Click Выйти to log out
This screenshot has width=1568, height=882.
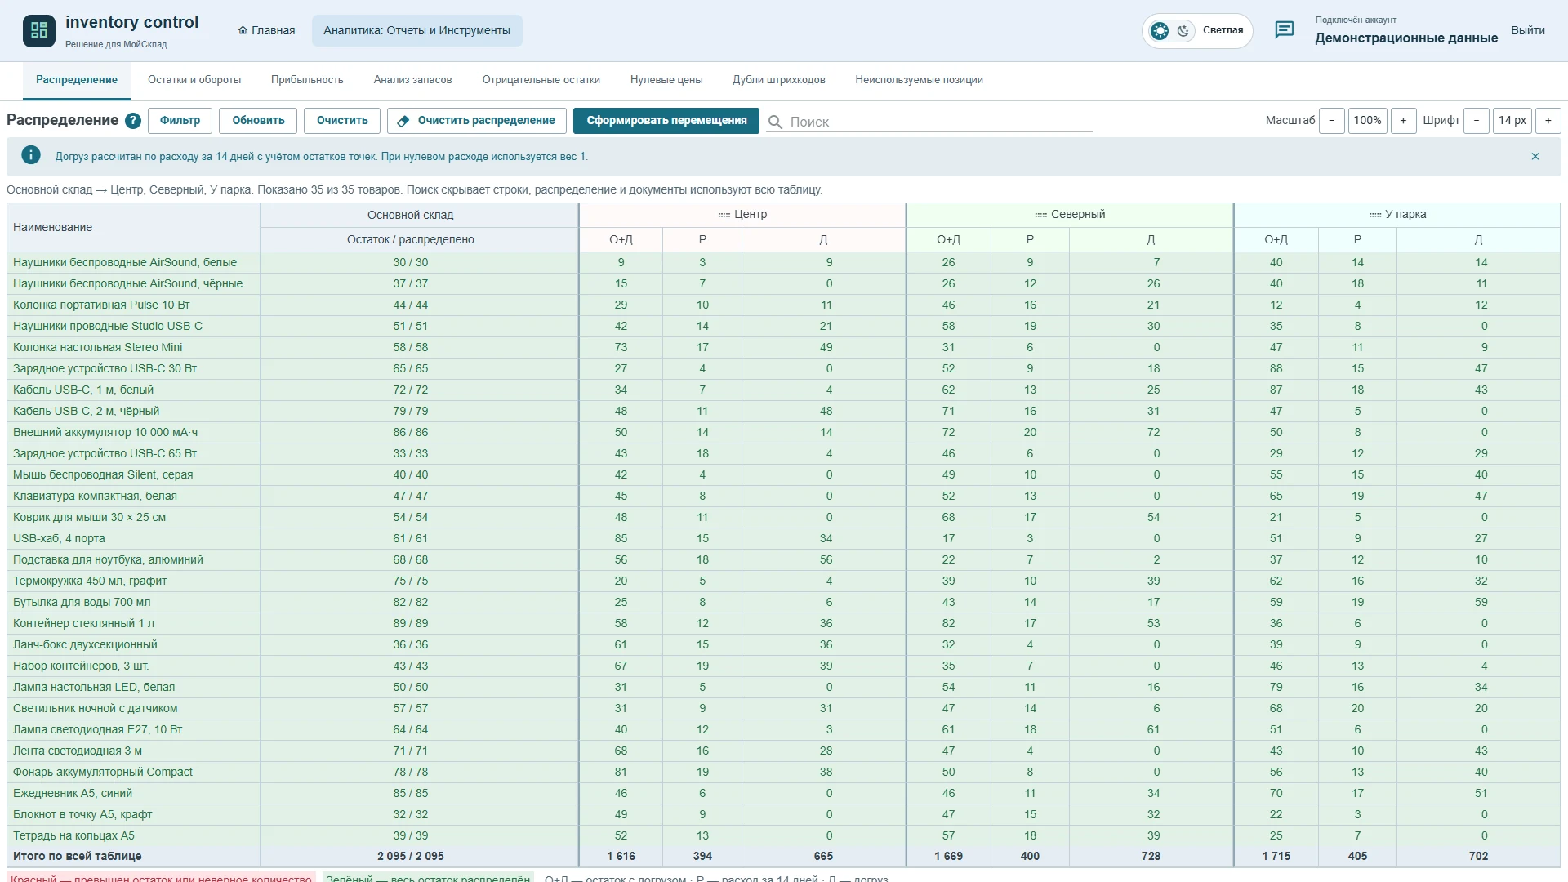(x=1528, y=30)
